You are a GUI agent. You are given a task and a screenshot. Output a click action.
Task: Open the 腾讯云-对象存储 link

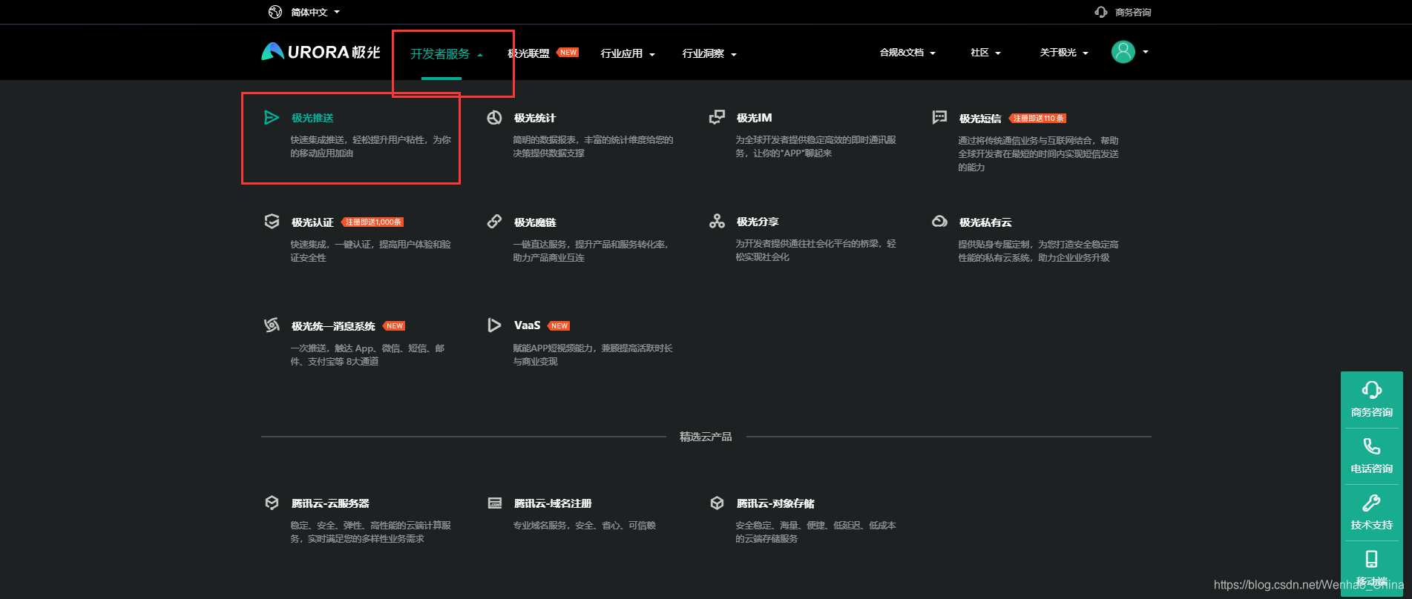(x=775, y=503)
